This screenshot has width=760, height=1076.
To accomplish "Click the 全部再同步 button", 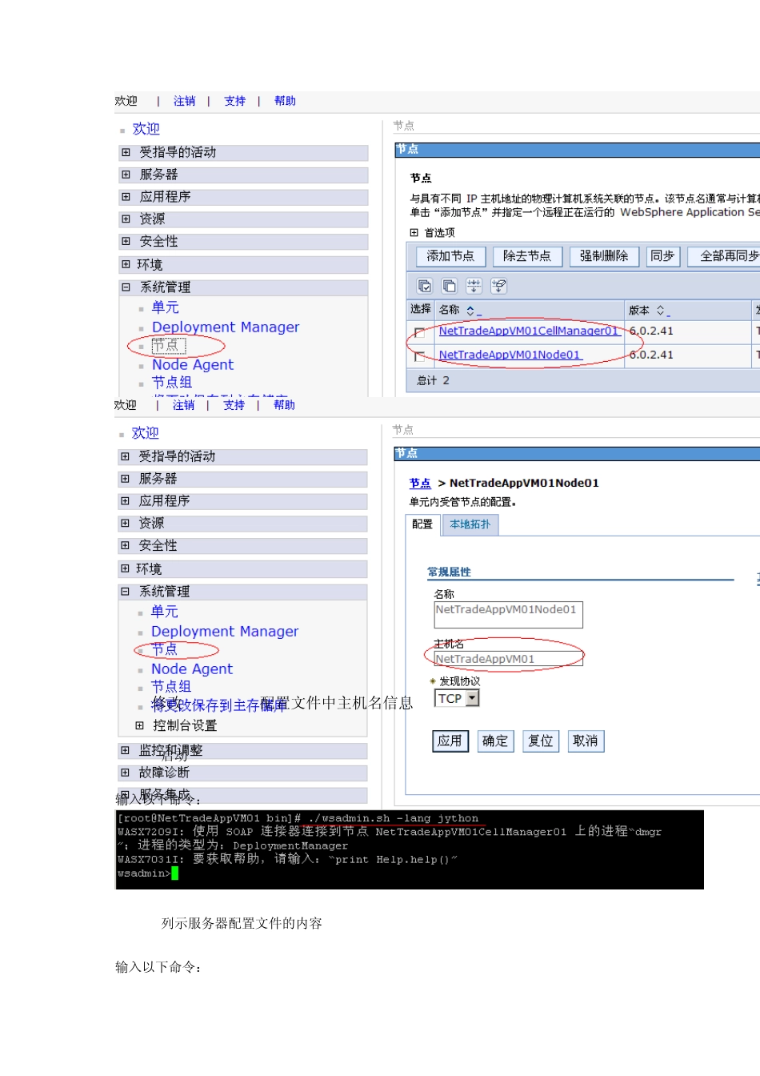I will (x=725, y=256).
